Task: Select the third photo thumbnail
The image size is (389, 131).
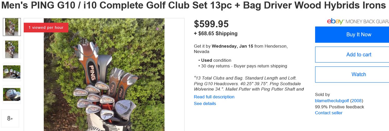Action: pyautogui.click(x=12, y=72)
